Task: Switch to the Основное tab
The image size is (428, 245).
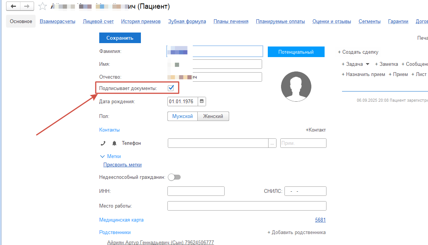Action: pyautogui.click(x=21, y=21)
